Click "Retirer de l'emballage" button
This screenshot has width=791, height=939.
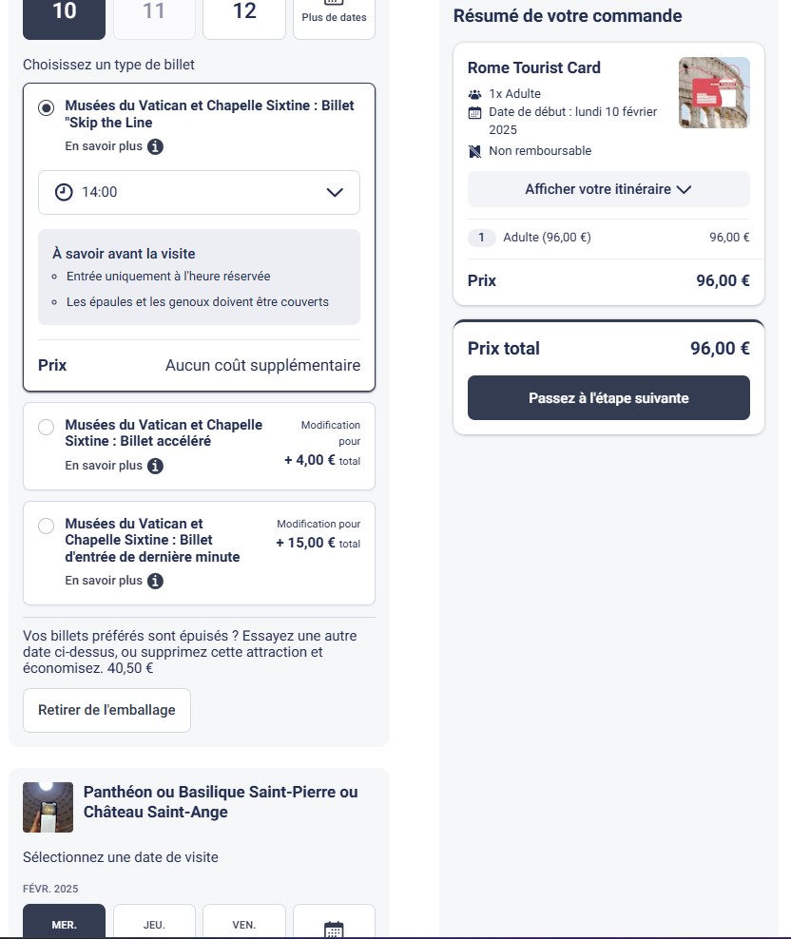(106, 710)
